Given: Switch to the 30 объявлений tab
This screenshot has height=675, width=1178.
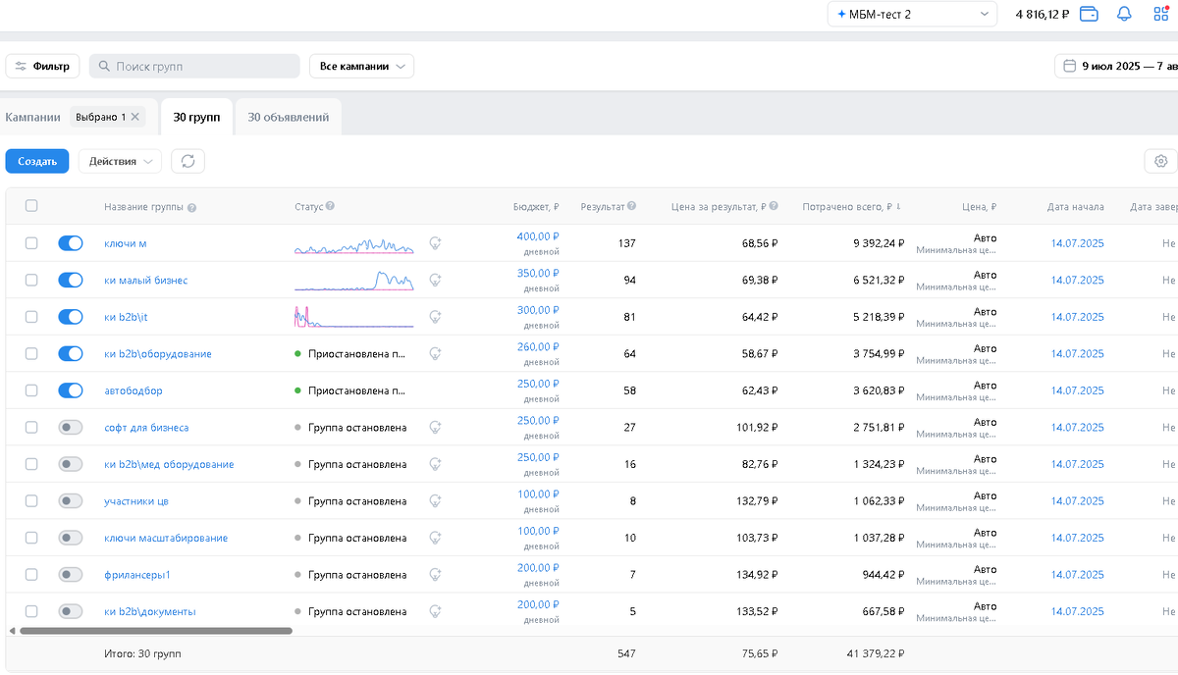Looking at the screenshot, I should pyautogui.click(x=289, y=117).
